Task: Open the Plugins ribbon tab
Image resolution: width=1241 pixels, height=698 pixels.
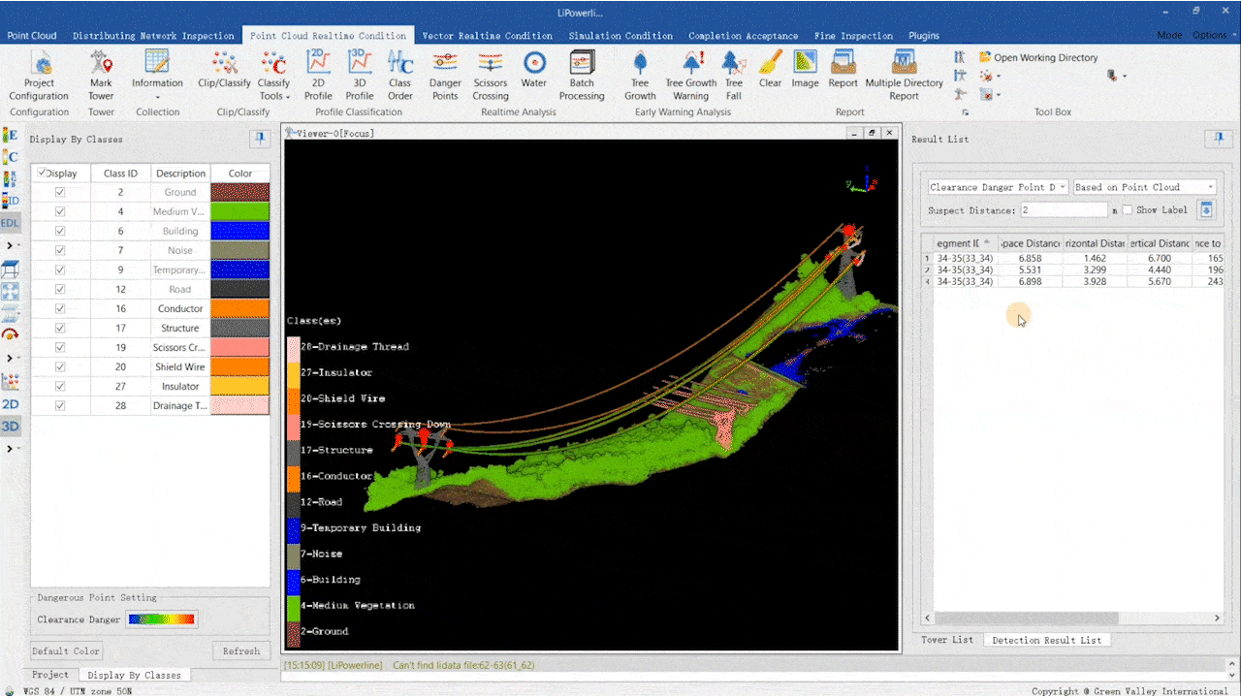Action: 924,36
